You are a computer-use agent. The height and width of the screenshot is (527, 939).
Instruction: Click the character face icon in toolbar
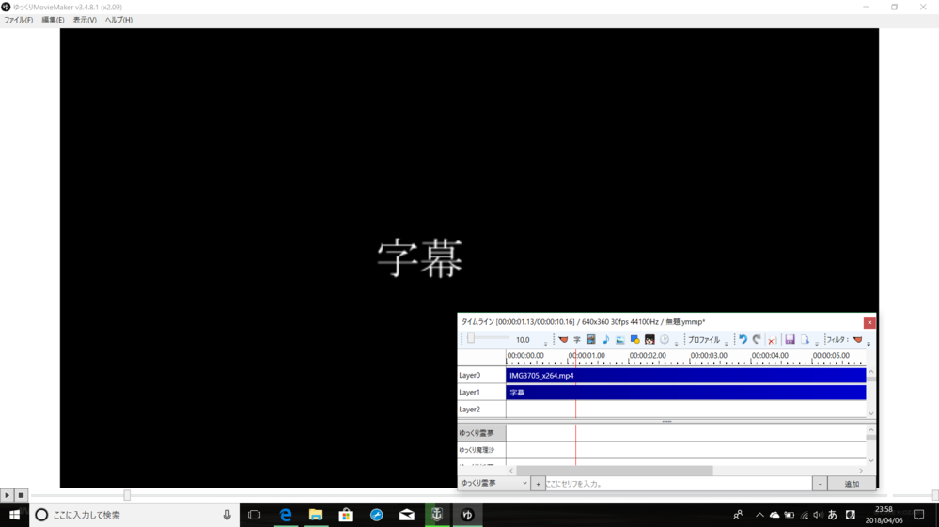[x=649, y=340]
